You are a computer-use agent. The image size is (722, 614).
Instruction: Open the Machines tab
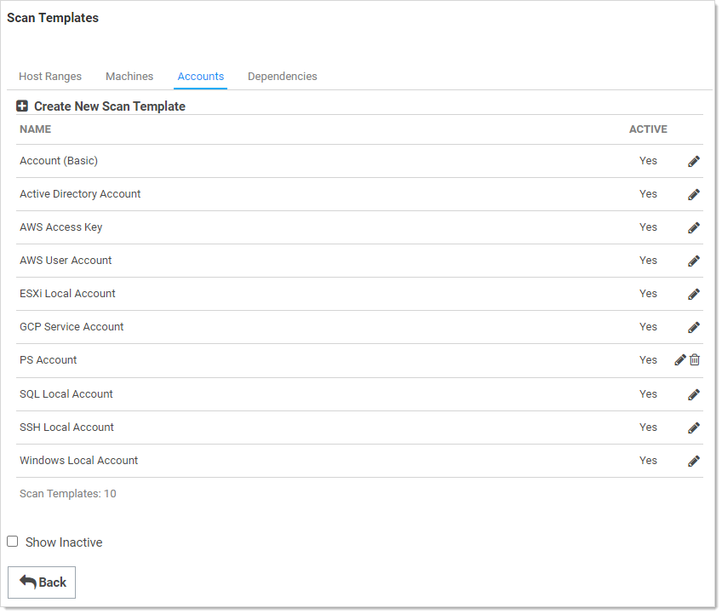129,77
